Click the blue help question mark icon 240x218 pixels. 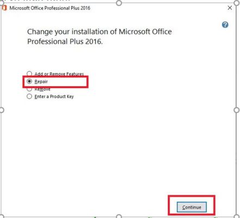coord(225,25)
